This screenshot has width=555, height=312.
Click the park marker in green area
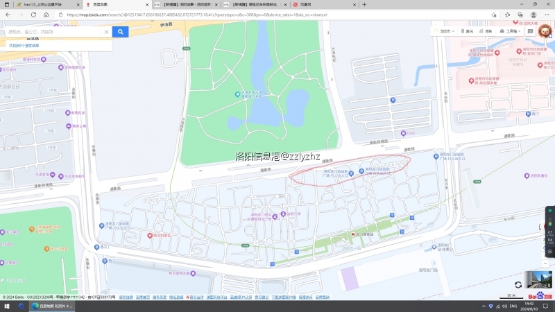tap(237, 94)
